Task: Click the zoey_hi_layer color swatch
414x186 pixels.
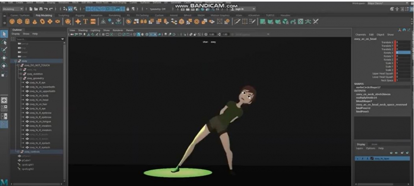Action: 372,159
